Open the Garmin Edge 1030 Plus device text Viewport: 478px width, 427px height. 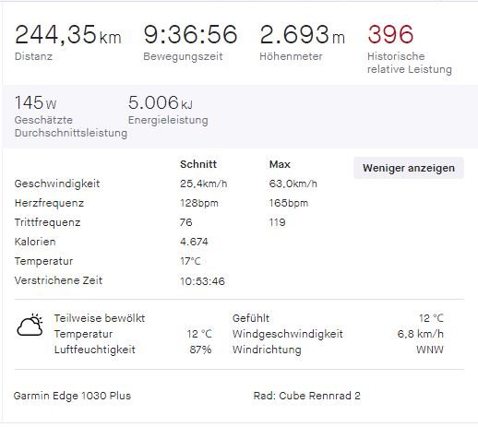72,396
